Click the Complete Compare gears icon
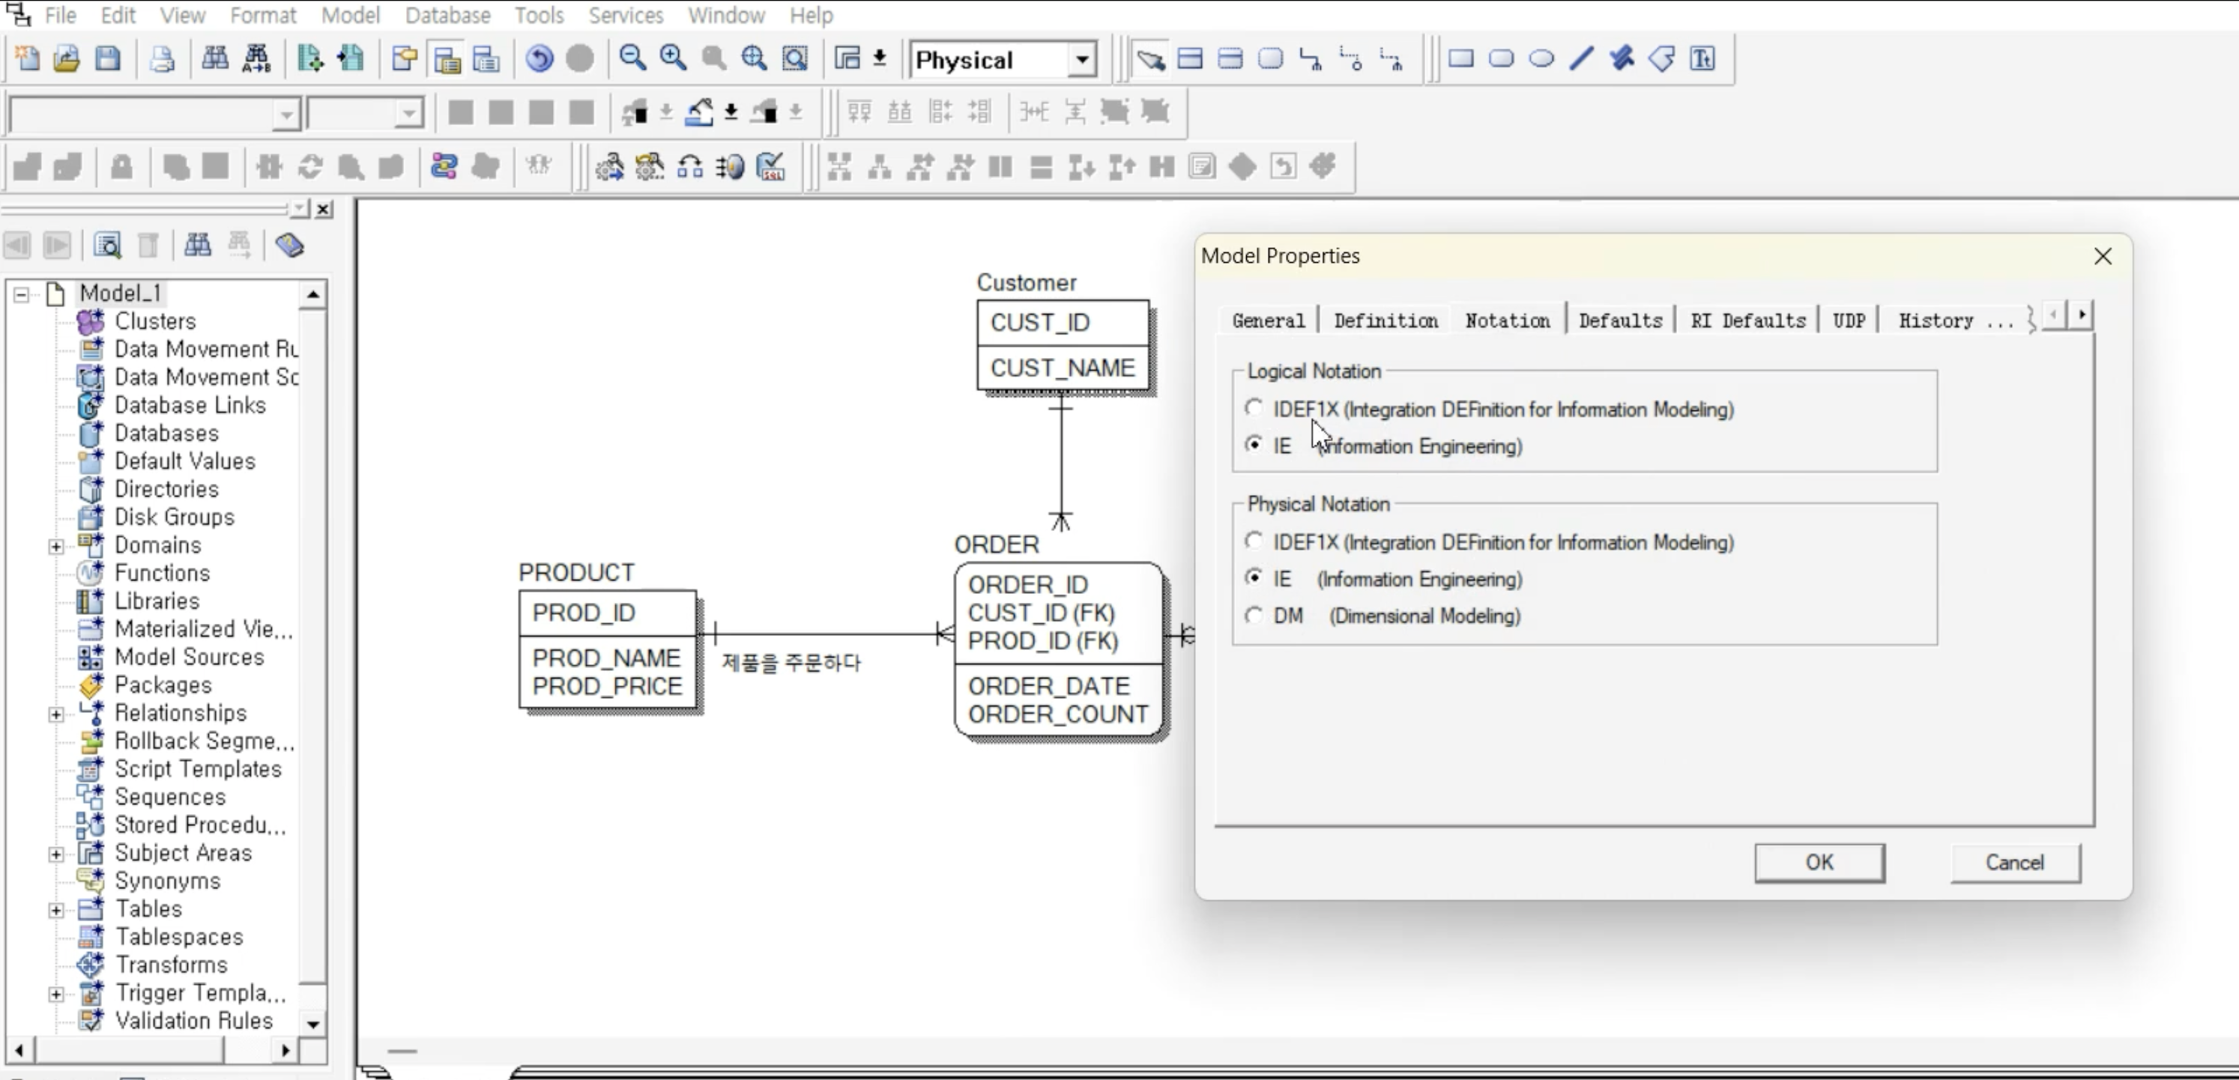The width and height of the screenshot is (2239, 1080). click(x=649, y=166)
